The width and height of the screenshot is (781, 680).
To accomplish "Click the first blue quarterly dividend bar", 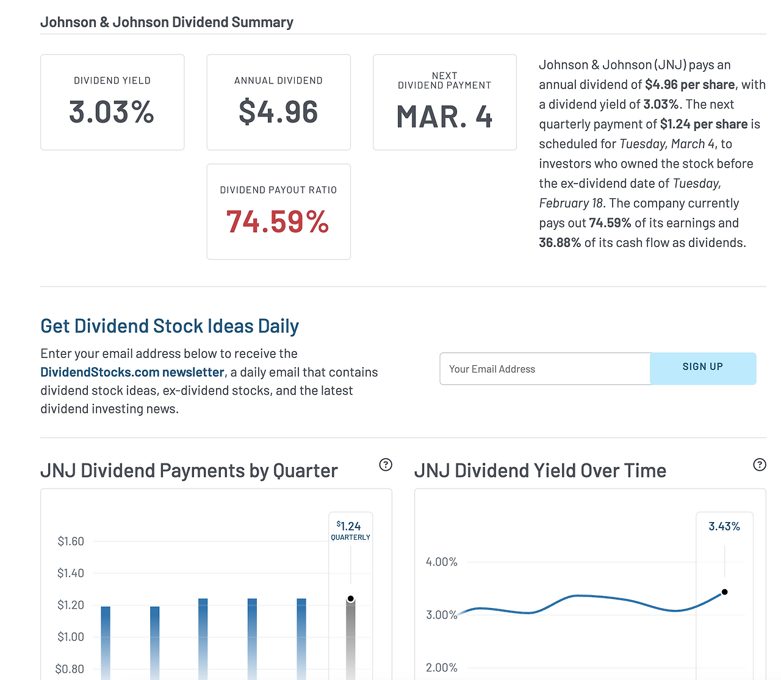I will click(106, 643).
